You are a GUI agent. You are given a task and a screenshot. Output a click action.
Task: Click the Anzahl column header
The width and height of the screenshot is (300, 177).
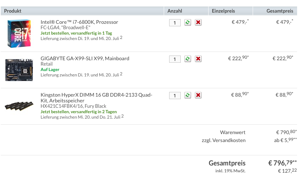click(x=175, y=11)
